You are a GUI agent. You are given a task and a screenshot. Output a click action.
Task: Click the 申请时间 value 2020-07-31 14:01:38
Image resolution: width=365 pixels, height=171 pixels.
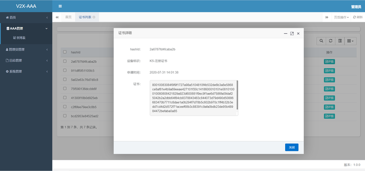click(x=164, y=72)
